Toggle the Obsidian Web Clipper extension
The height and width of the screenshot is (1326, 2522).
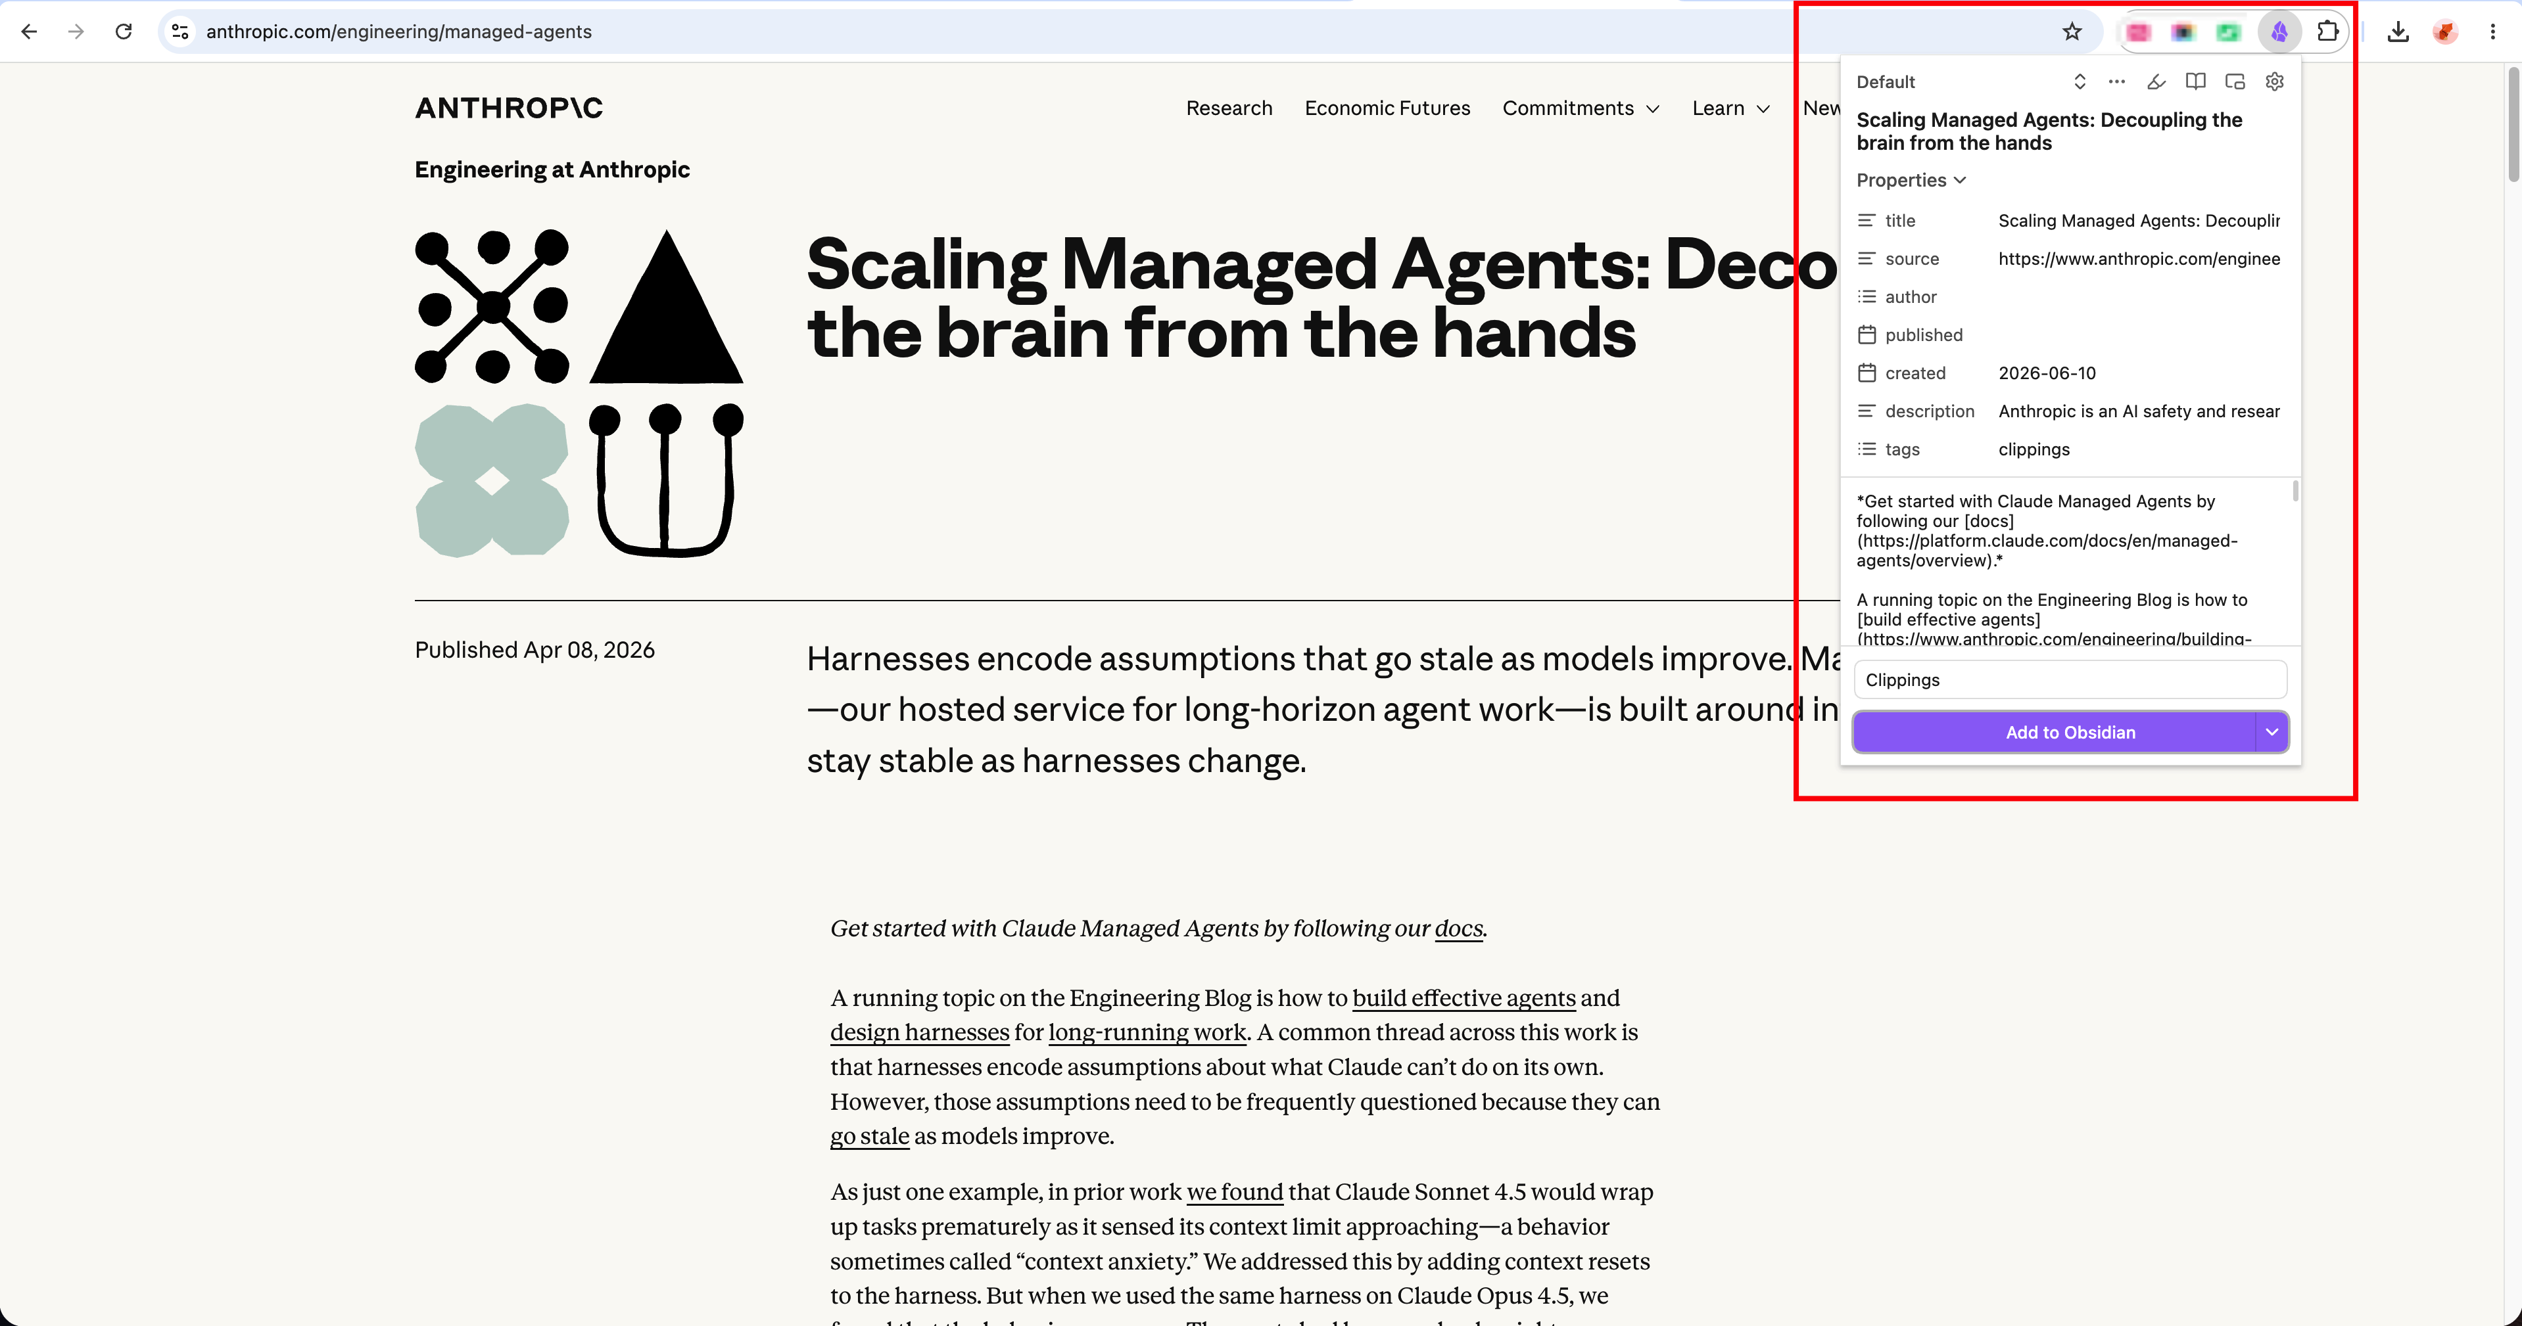(x=2279, y=32)
